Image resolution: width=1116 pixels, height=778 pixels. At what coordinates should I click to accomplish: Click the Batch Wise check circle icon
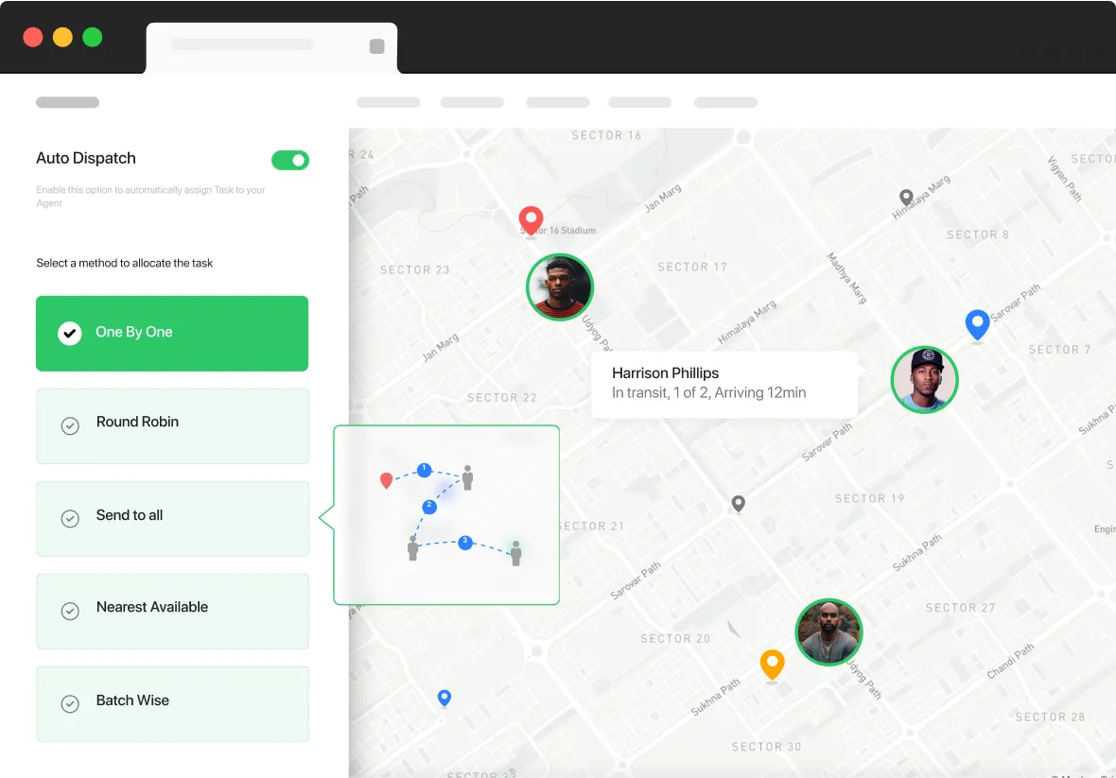point(70,703)
